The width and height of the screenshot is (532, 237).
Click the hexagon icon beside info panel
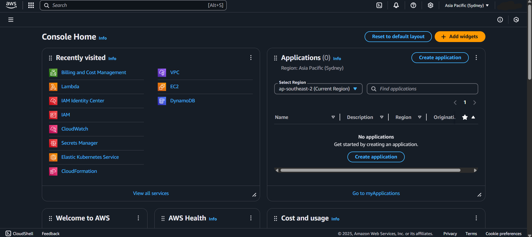(x=516, y=20)
